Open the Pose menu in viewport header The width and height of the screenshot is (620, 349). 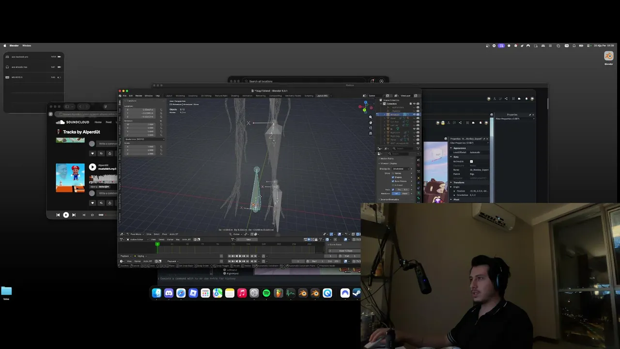164,234
